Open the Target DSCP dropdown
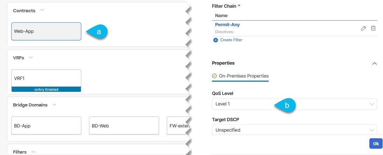The image size is (383, 155). coord(294,130)
